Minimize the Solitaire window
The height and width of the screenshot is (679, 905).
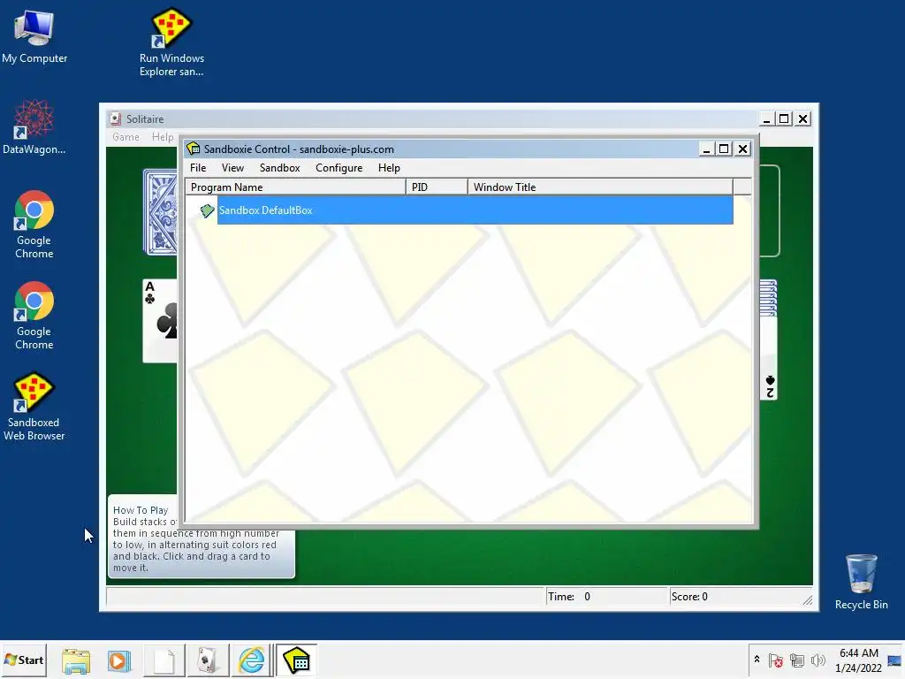(766, 119)
